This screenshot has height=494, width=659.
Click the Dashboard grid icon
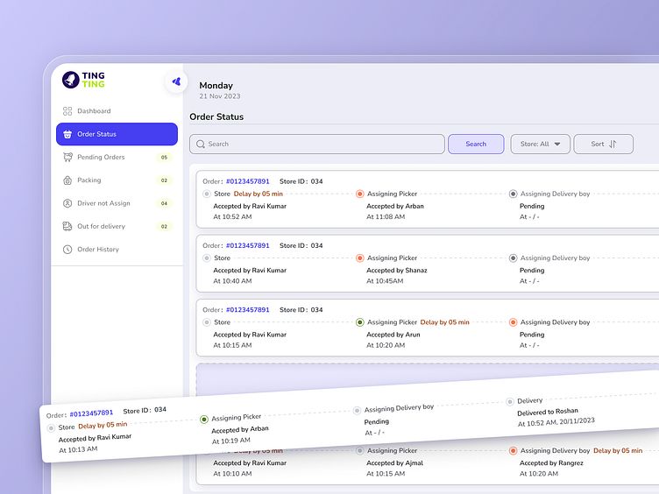(67, 111)
